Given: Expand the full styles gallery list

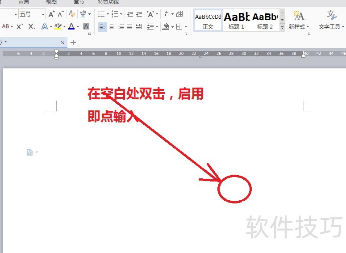Looking at the screenshot, I should tap(282, 28).
